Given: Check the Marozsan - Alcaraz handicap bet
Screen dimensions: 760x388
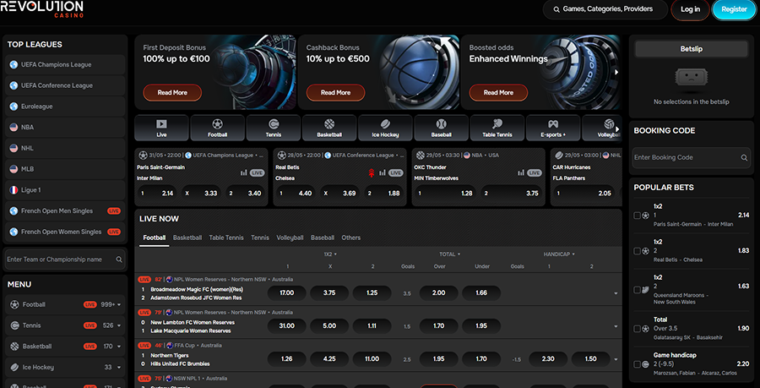Looking at the screenshot, I should (x=637, y=364).
